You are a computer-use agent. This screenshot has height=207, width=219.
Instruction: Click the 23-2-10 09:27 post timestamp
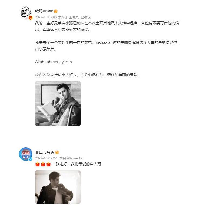[x=46, y=158]
